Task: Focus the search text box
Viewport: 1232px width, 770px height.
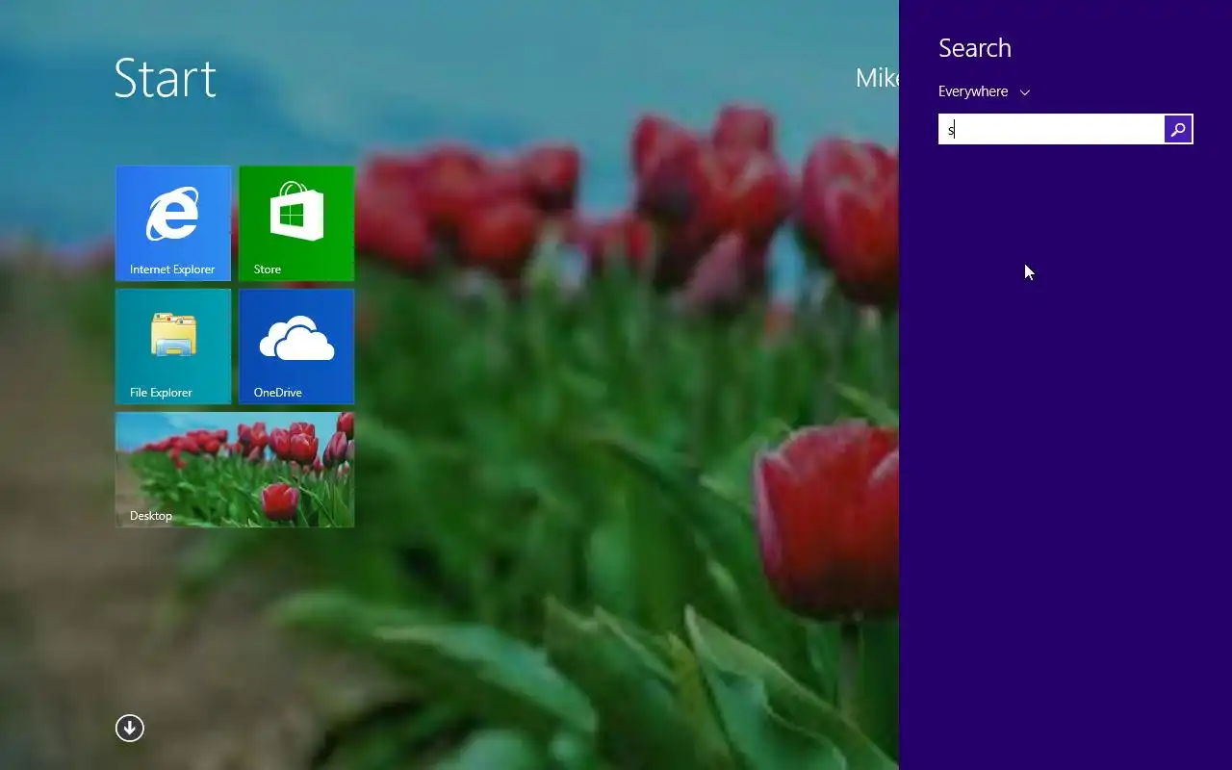Action: pos(1051,129)
